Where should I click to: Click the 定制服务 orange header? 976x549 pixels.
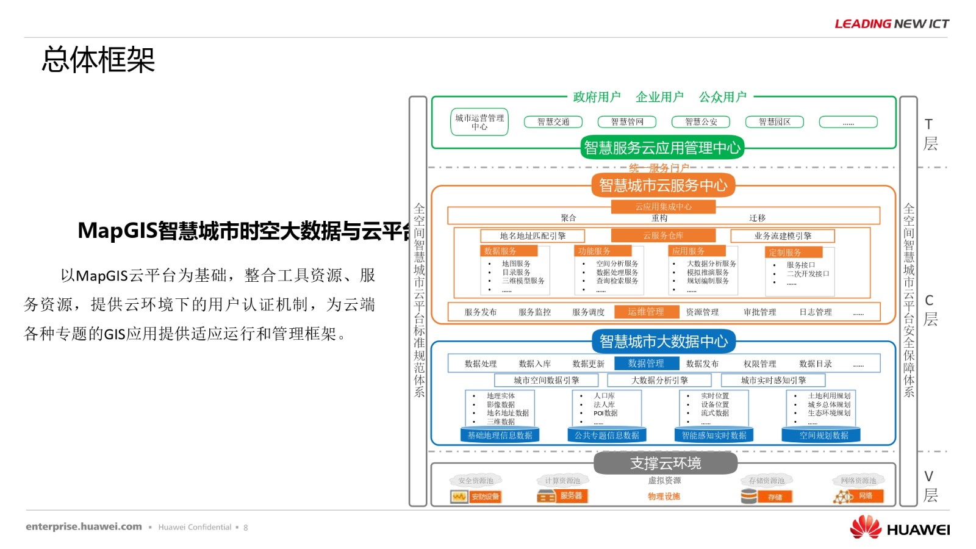coord(794,252)
